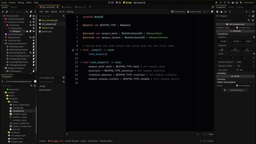Expand the Visibility section
The height and width of the screenshot is (144, 256).
pyautogui.click(x=222, y=73)
